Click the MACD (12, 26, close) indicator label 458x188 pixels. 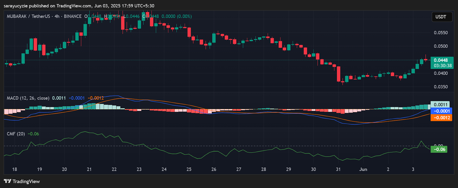[28, 98]
